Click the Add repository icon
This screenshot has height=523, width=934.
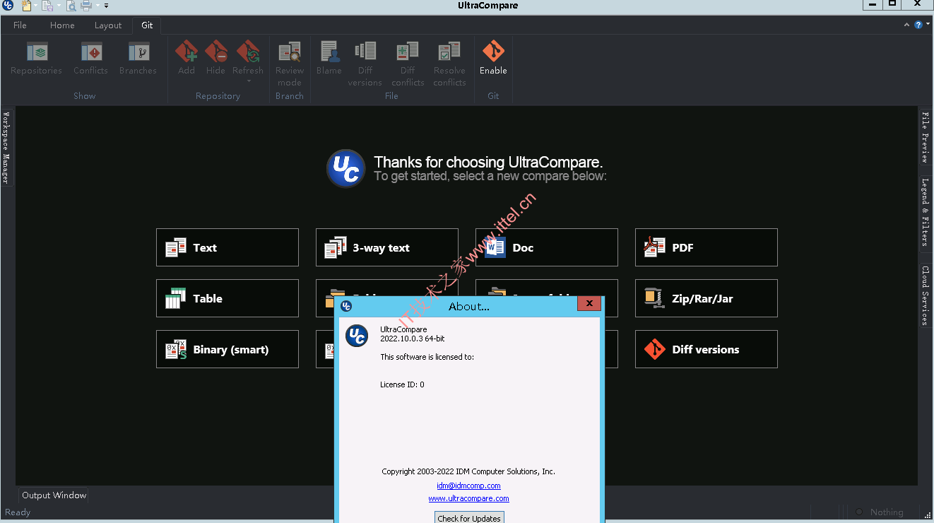(x=187, y=52)
